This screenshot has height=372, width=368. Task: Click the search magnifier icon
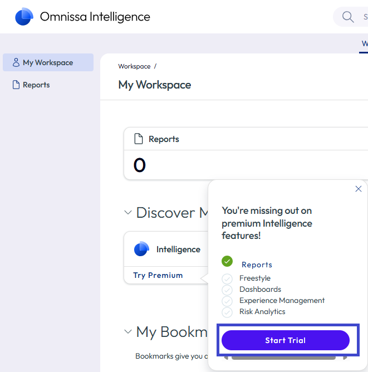click(348, 17)
